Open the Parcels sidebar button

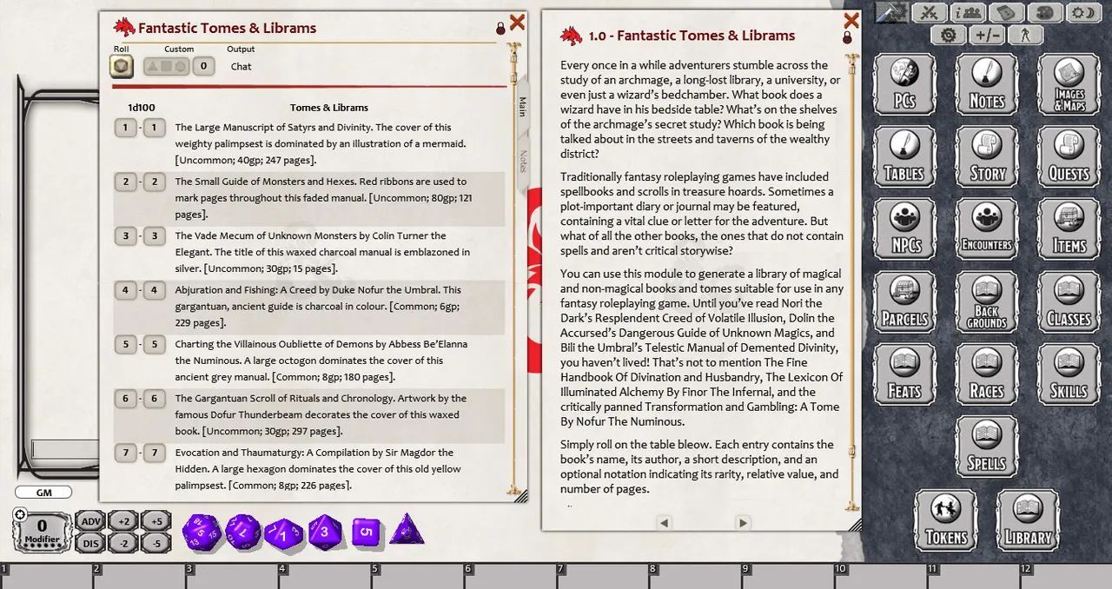pyautogui.click(x=904, y=302)
